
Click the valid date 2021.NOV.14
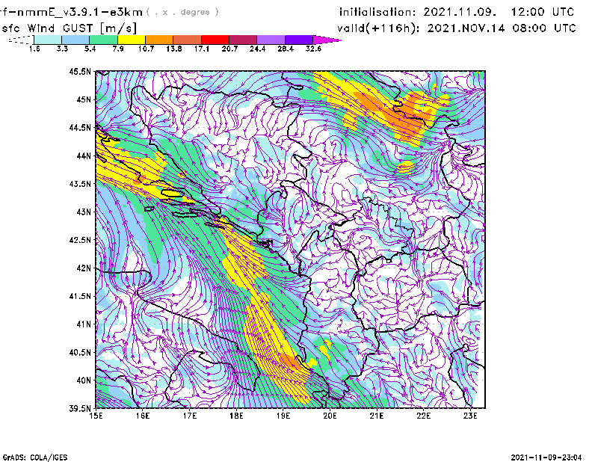pyautogui.click(x=466, y=28)
